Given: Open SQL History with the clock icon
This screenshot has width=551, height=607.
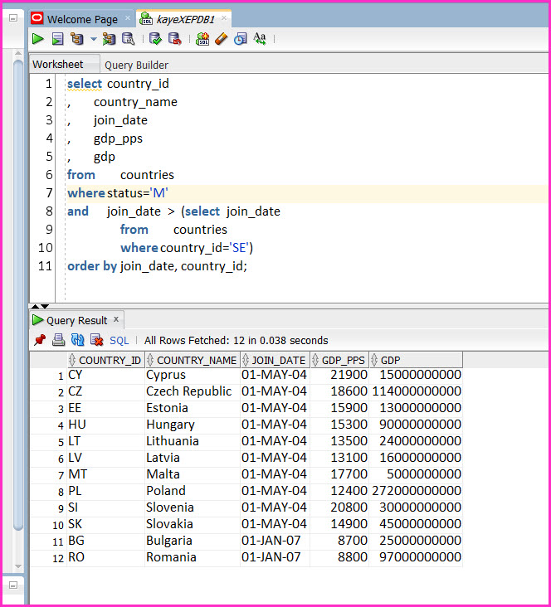Looking at the screenshot, I should pos(241,39).
